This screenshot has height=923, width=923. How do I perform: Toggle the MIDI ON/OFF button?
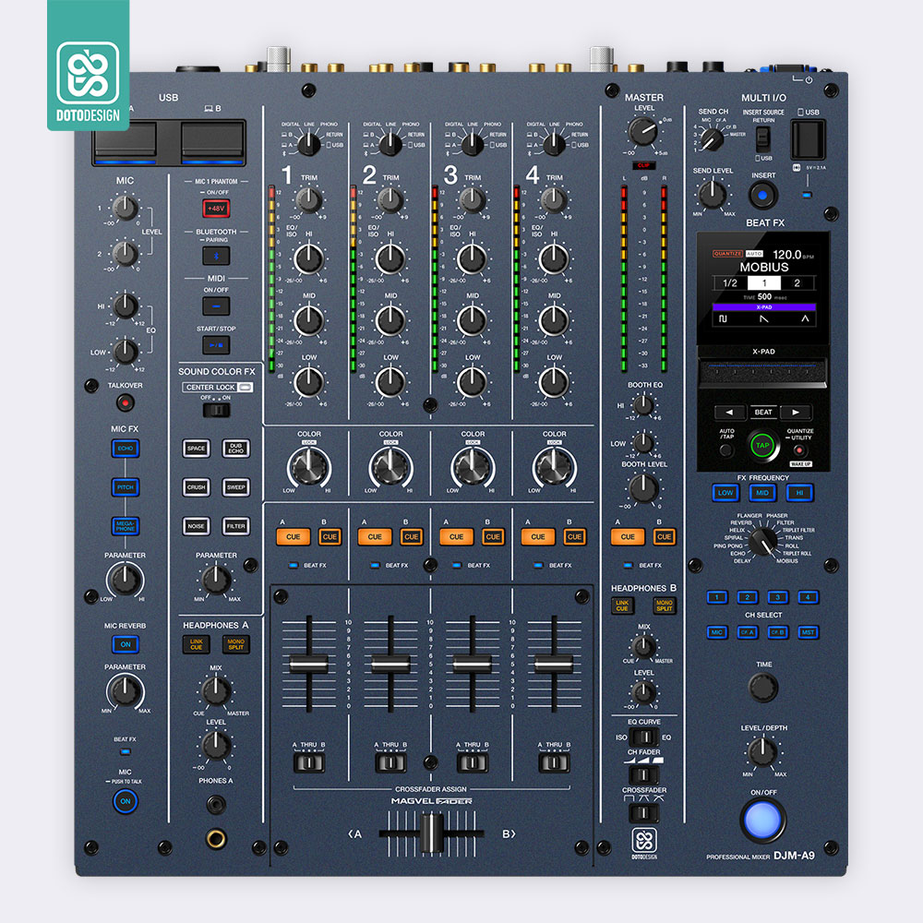tap(216, 306)
